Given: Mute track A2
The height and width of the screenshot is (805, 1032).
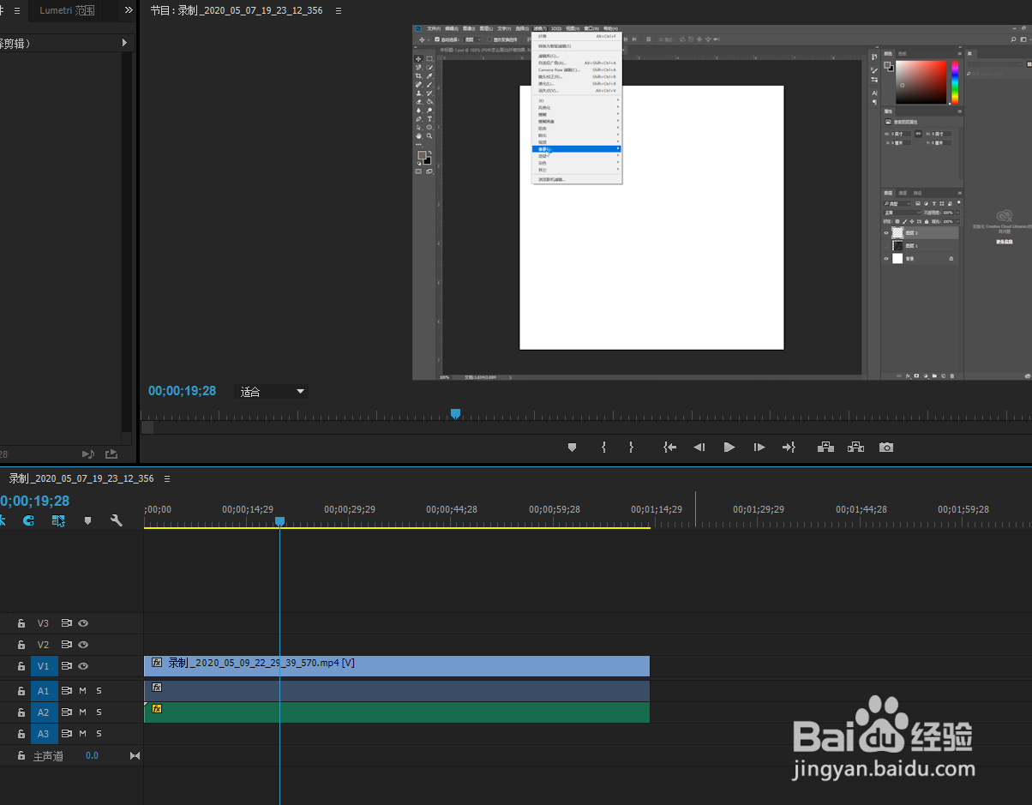Looking at the screenshot, I should click(83, 712).
